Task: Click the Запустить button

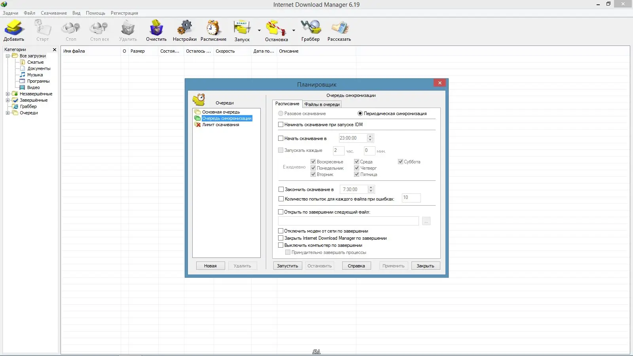Action: click(288, 266)
